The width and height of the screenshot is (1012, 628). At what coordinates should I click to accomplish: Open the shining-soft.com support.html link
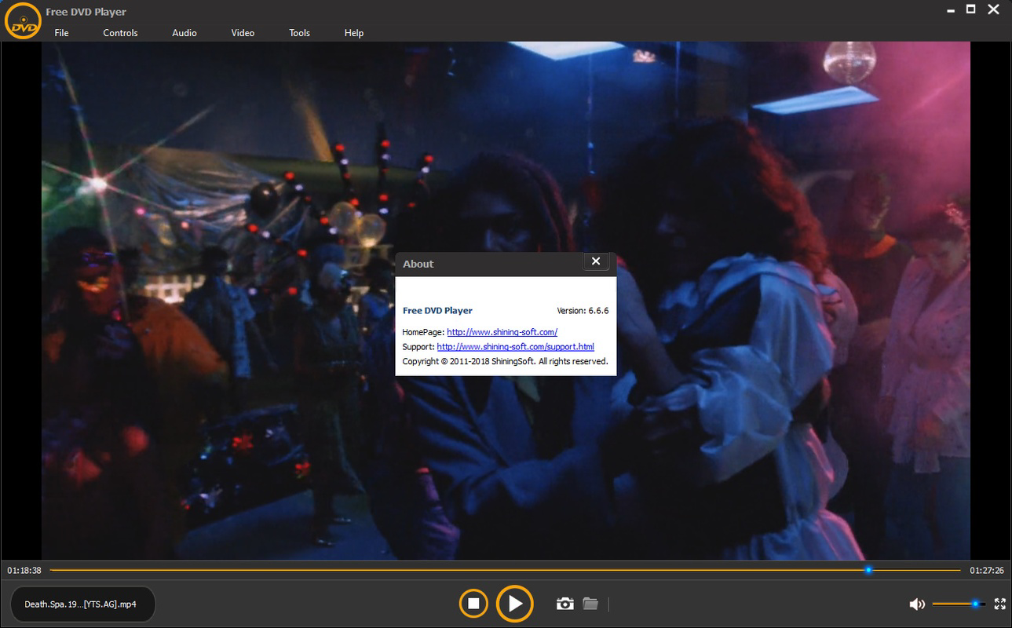click(515, 346)
